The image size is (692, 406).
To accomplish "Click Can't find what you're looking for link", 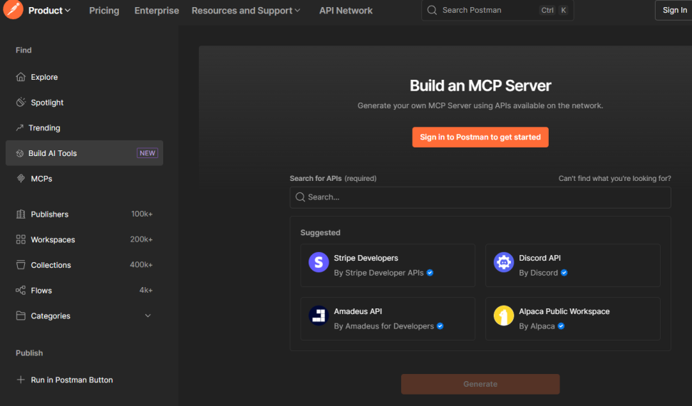I will (615, 178).
